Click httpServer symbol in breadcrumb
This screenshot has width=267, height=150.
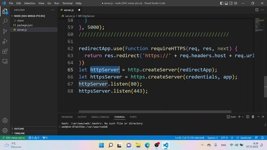(x=86, y=16)
